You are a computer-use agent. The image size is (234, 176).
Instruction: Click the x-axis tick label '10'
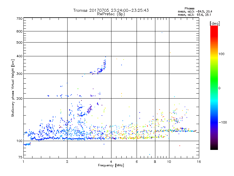[x=169, y=162]
